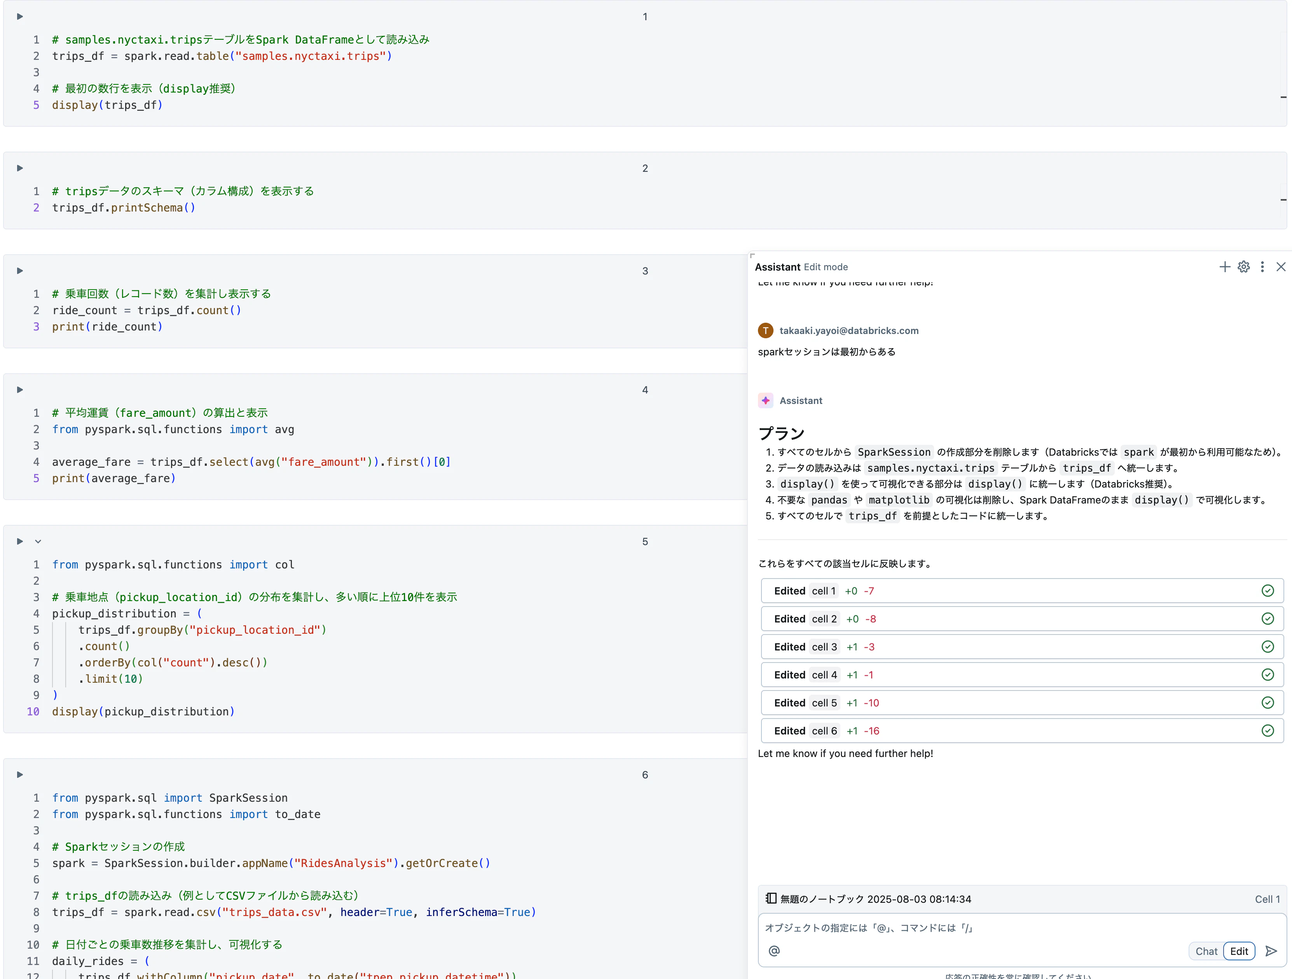Click the notebook context icon

[x=771, y=899]
